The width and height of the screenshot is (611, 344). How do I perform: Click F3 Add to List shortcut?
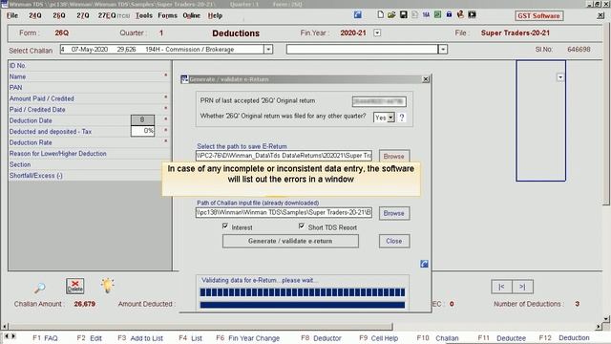pyautogui.click(x=140, y=338)
